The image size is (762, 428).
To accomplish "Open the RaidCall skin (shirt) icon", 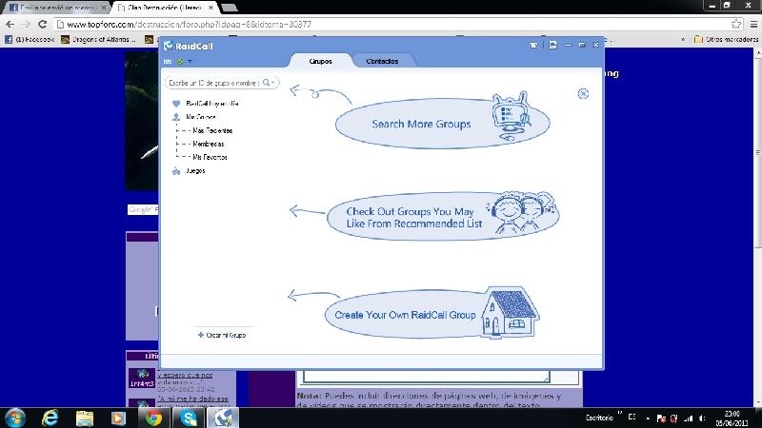I will pos(533,45).
